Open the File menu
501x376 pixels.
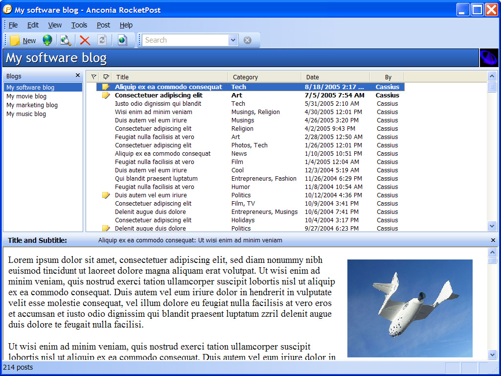[13, 25]
